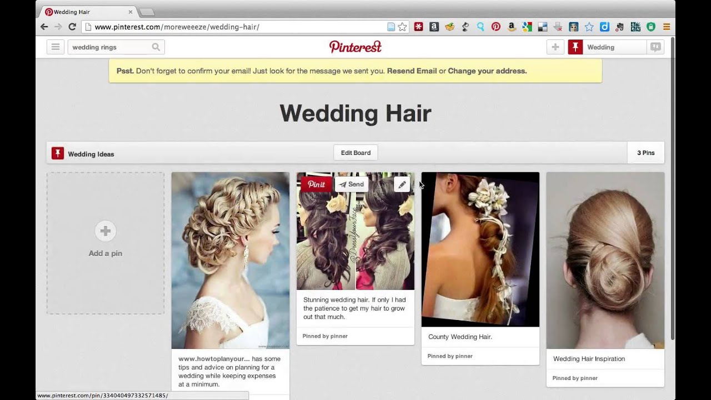This screenshot has height=400, width=711.
Task: Click the red pin profile icon beside Wedding
Action: 575,47
